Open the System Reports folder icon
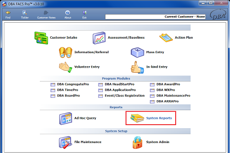Viewport: 230px width, 153px height. pos(137,118)
